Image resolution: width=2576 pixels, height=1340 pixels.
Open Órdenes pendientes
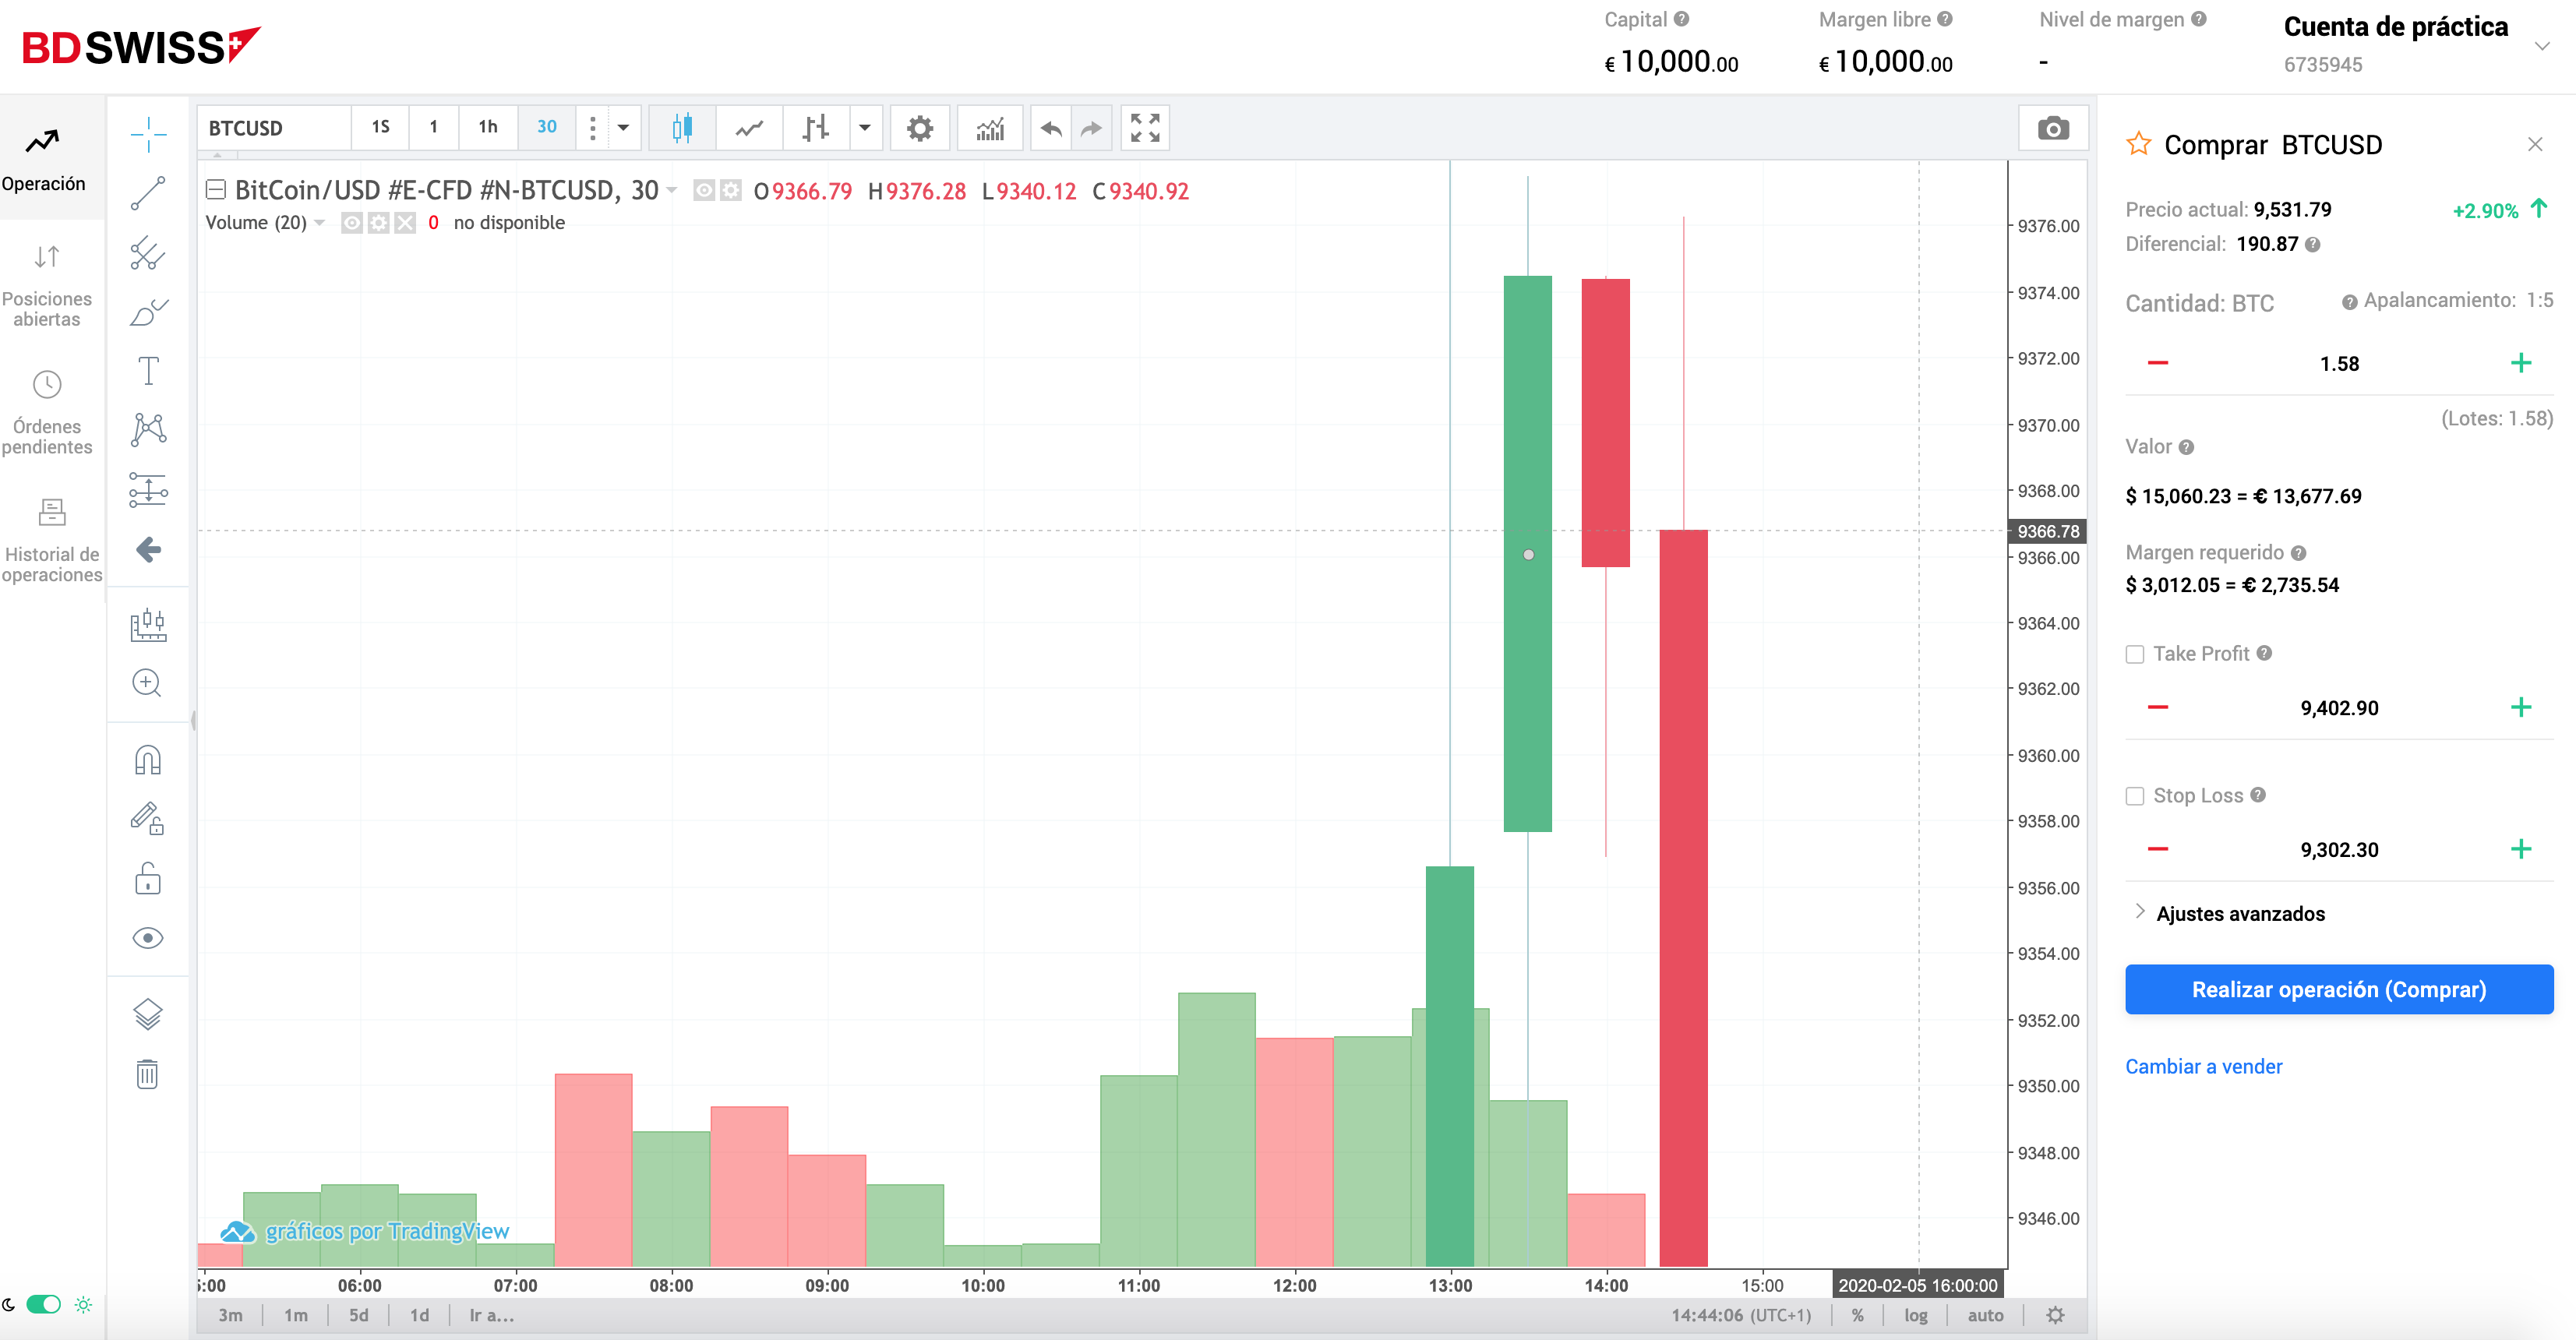click(x=46, y=413)
